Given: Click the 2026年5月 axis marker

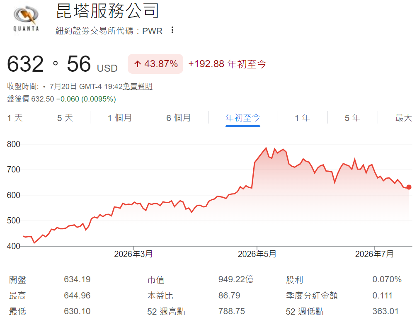Looking at the screenshot, I should pos(257,254).
